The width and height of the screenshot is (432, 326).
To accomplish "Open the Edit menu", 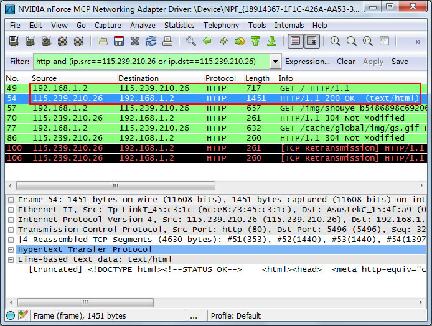I will coord(35,26).
